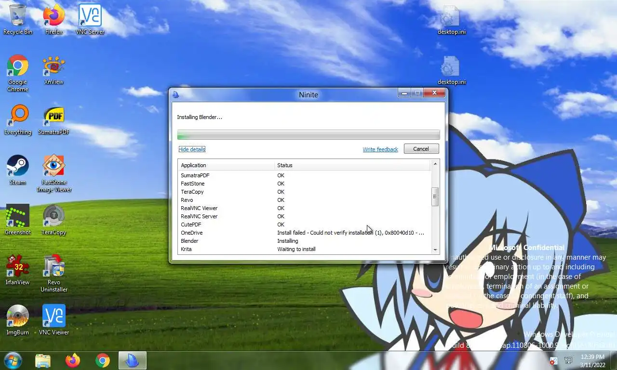The height and width of the screenshot is (370, 617).
Task: Launch Chrome from the taskbar
Action: click(102, 360)
